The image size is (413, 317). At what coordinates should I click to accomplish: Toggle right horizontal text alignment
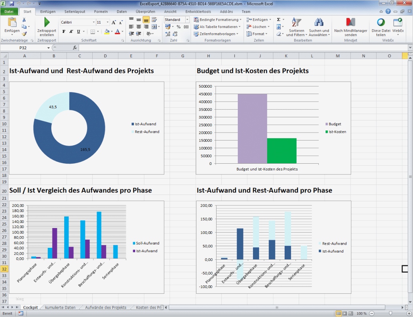click(x=146, y=26)
